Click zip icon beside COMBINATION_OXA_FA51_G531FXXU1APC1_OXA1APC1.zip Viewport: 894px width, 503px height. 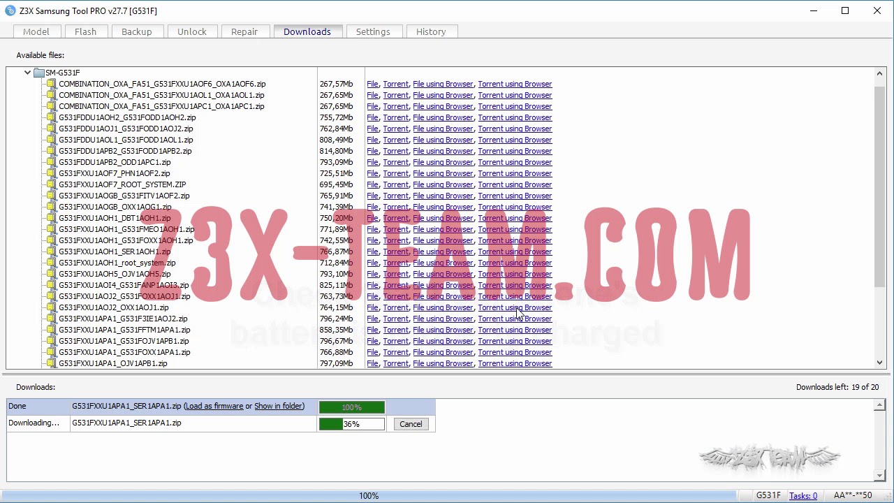(x=51, y=106)
